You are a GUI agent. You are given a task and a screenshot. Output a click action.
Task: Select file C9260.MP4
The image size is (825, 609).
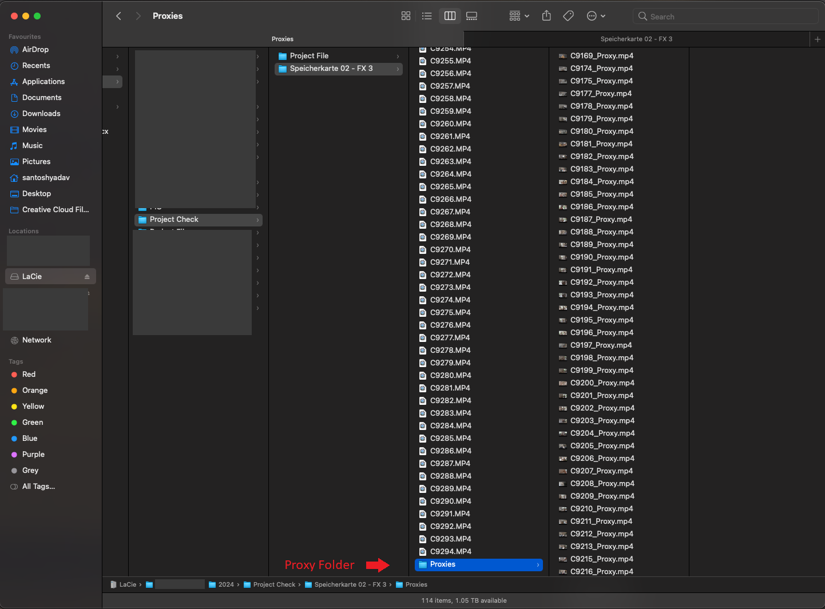[450, 124]
